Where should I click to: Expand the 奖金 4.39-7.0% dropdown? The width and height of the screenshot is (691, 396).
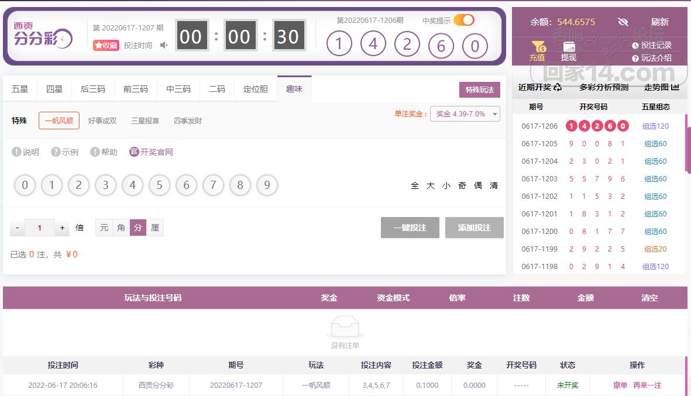pos(465,114)
